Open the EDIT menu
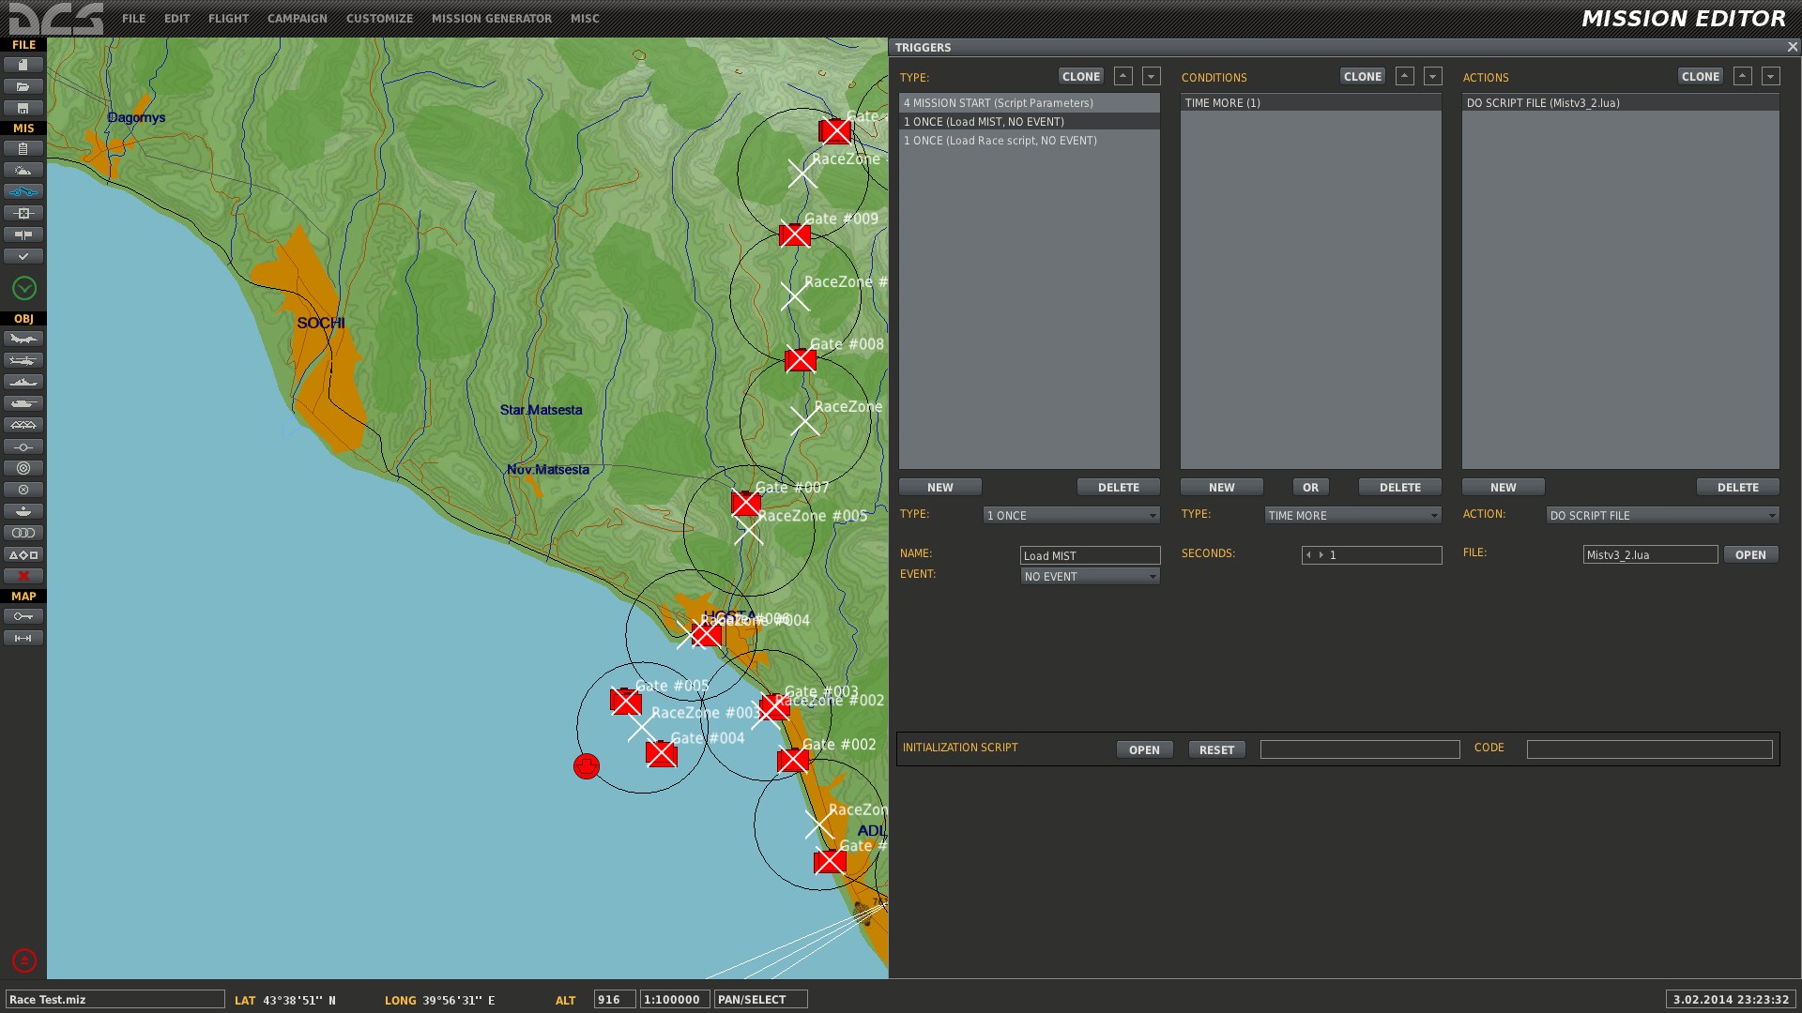 (x=176, y=18)
